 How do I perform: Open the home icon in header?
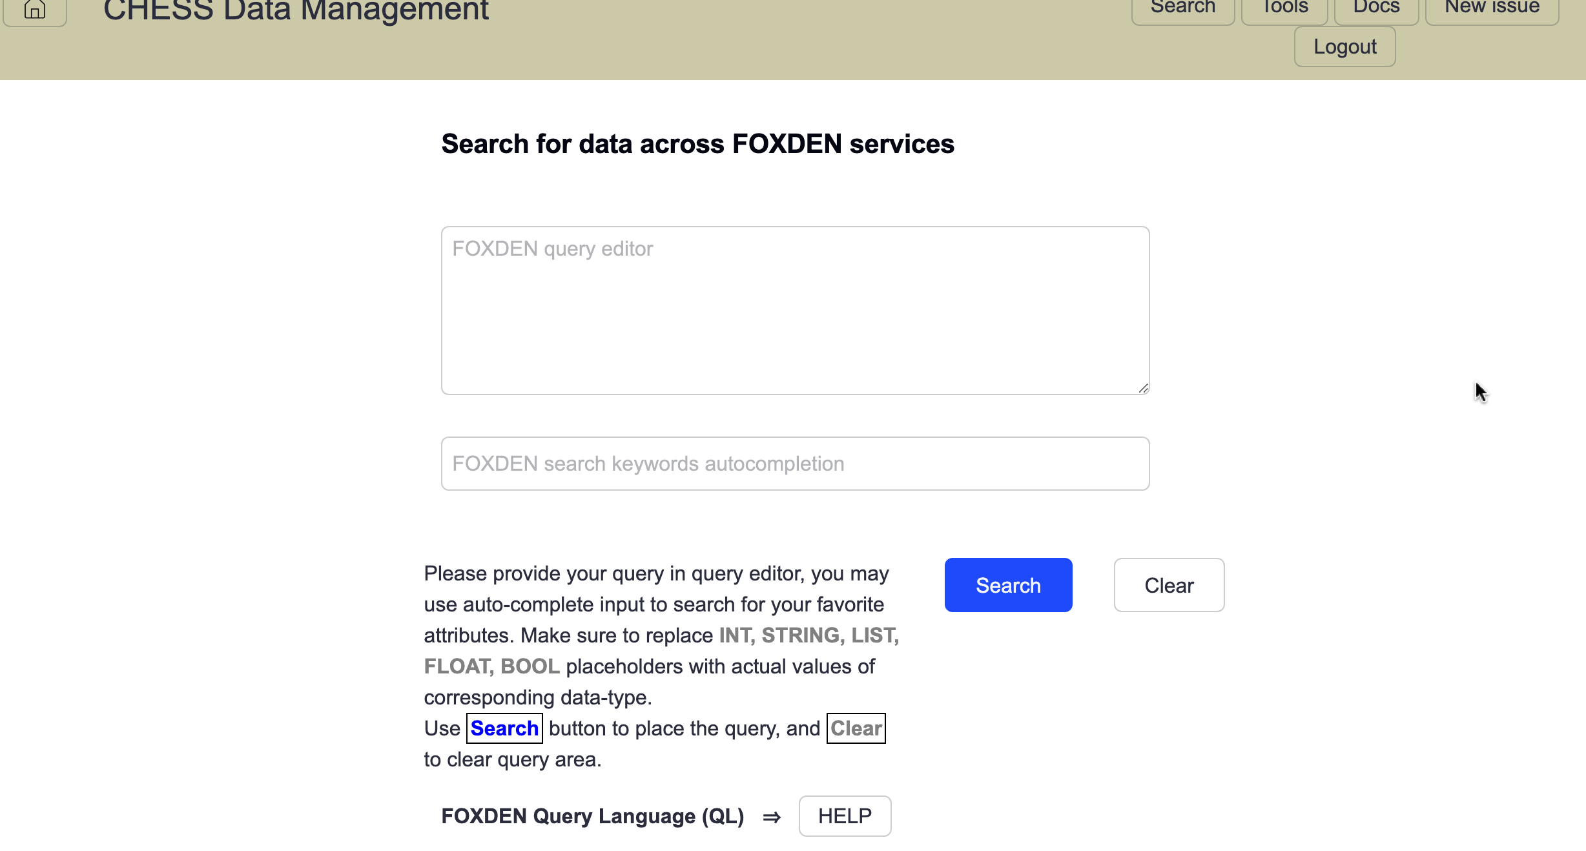tap(35, 10)
